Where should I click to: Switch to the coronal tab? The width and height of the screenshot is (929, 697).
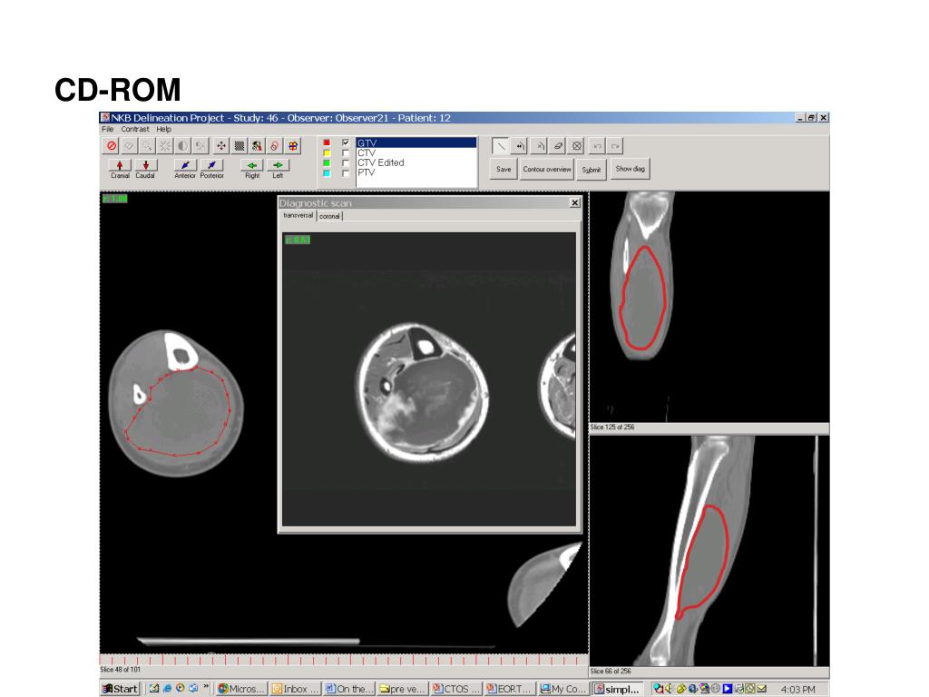(x=329, y=216)
